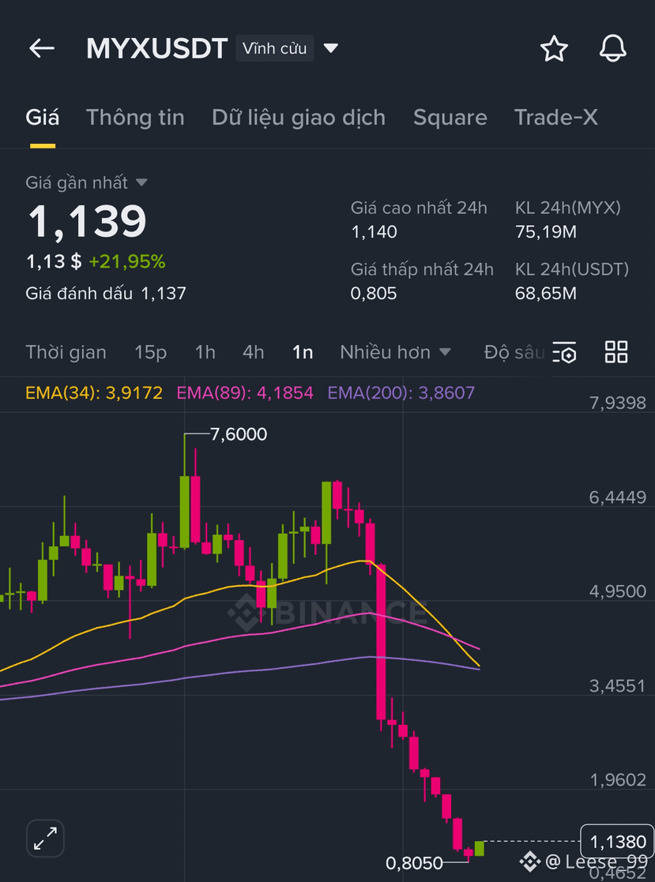655x882 pixels.
Task: Tap the Vĩnh cửu perpetual label
Action: pos(275,48)
